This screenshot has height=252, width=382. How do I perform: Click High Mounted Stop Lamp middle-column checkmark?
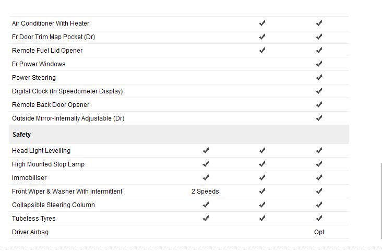click(262, 164)
